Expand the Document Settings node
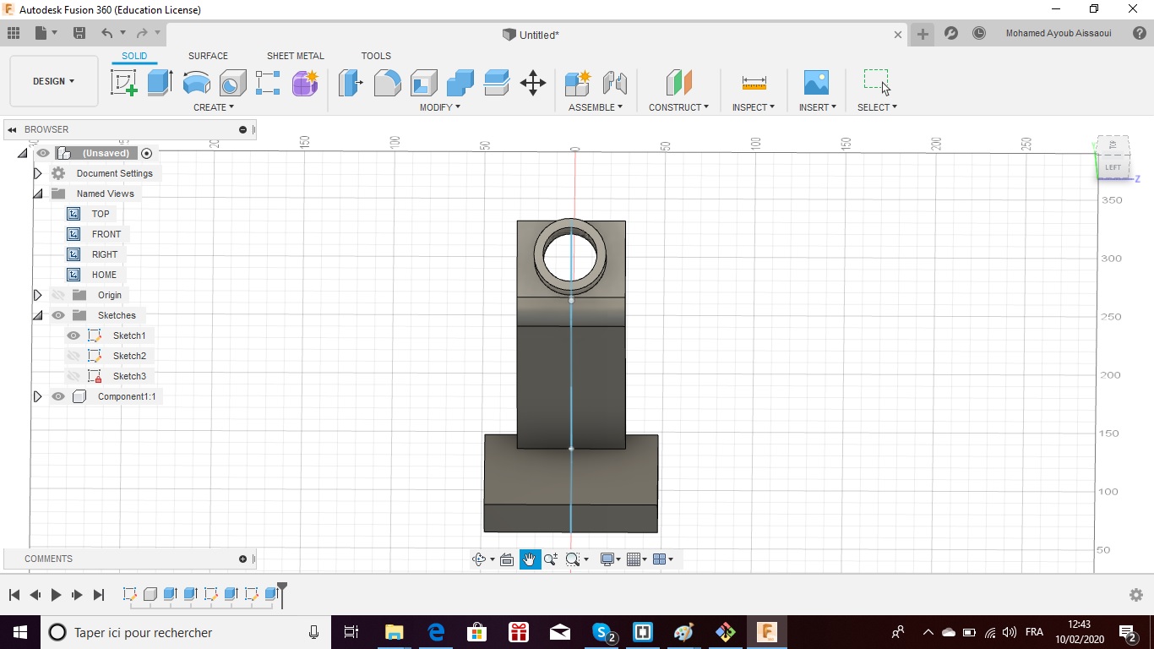 click(37, 173)
